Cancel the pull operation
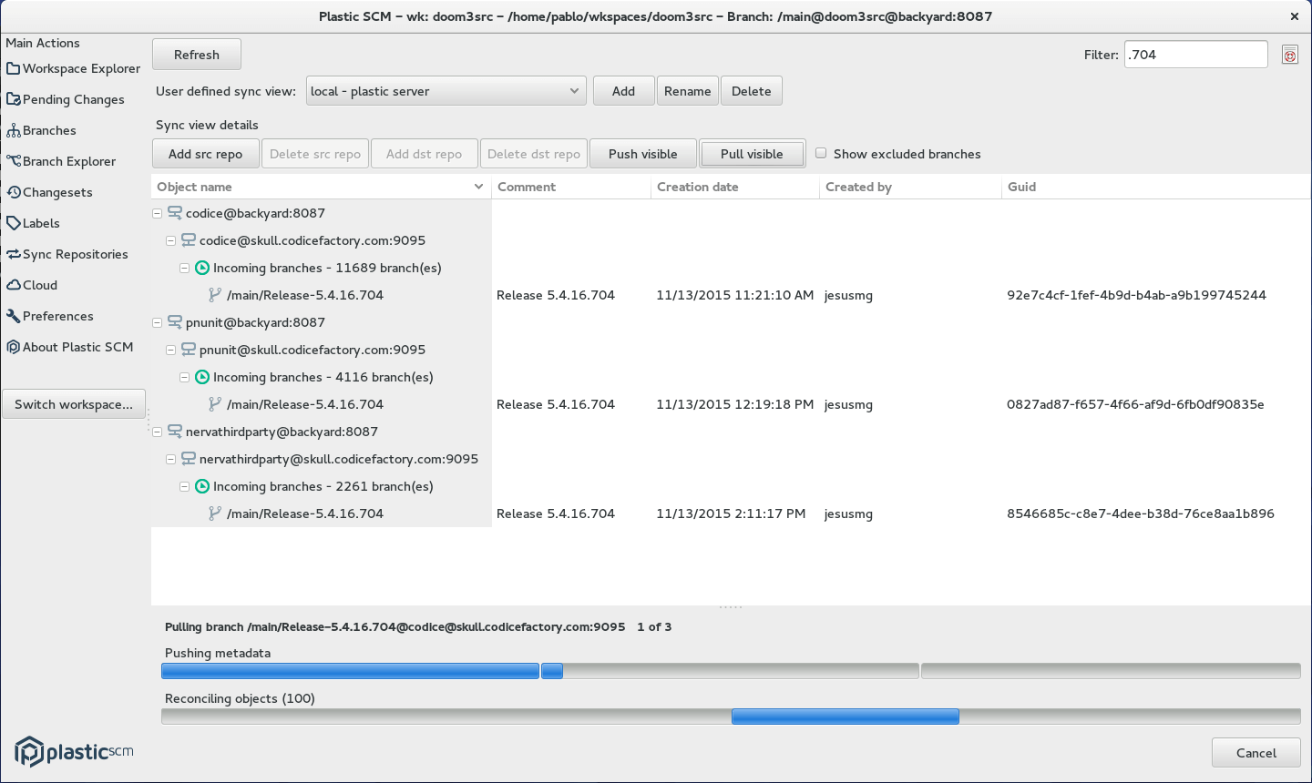The image size is (1312, 783). click(x=1256, y=753)
